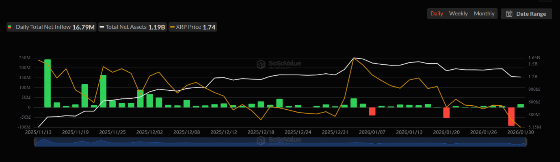Click the 2026/01/13 x-axis date label

[409, 132]
